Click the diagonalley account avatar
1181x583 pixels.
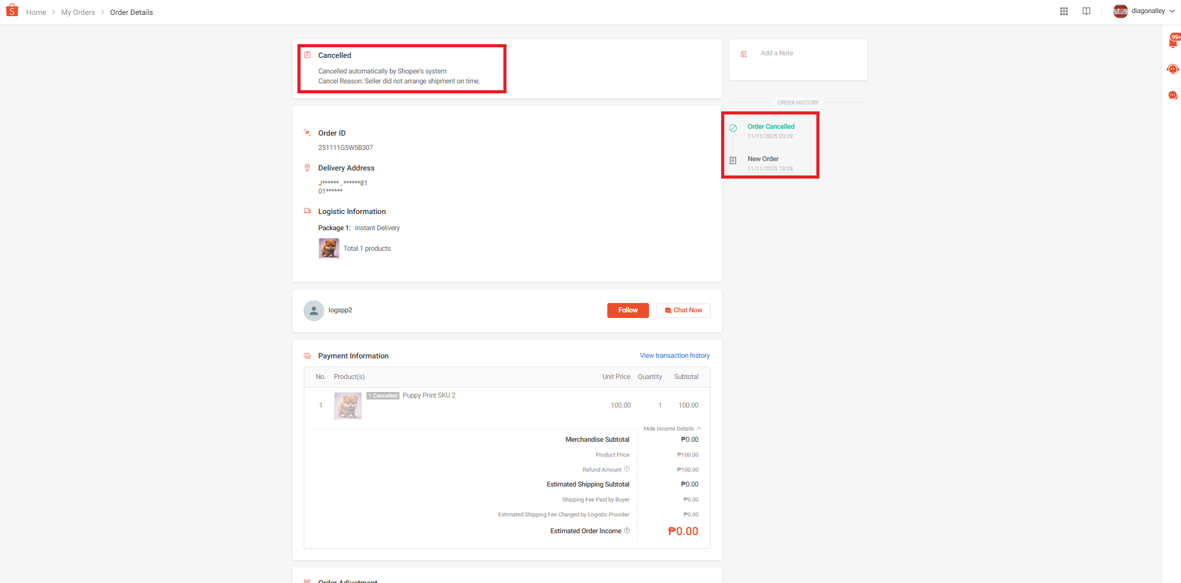click(x=1121, y=11)
